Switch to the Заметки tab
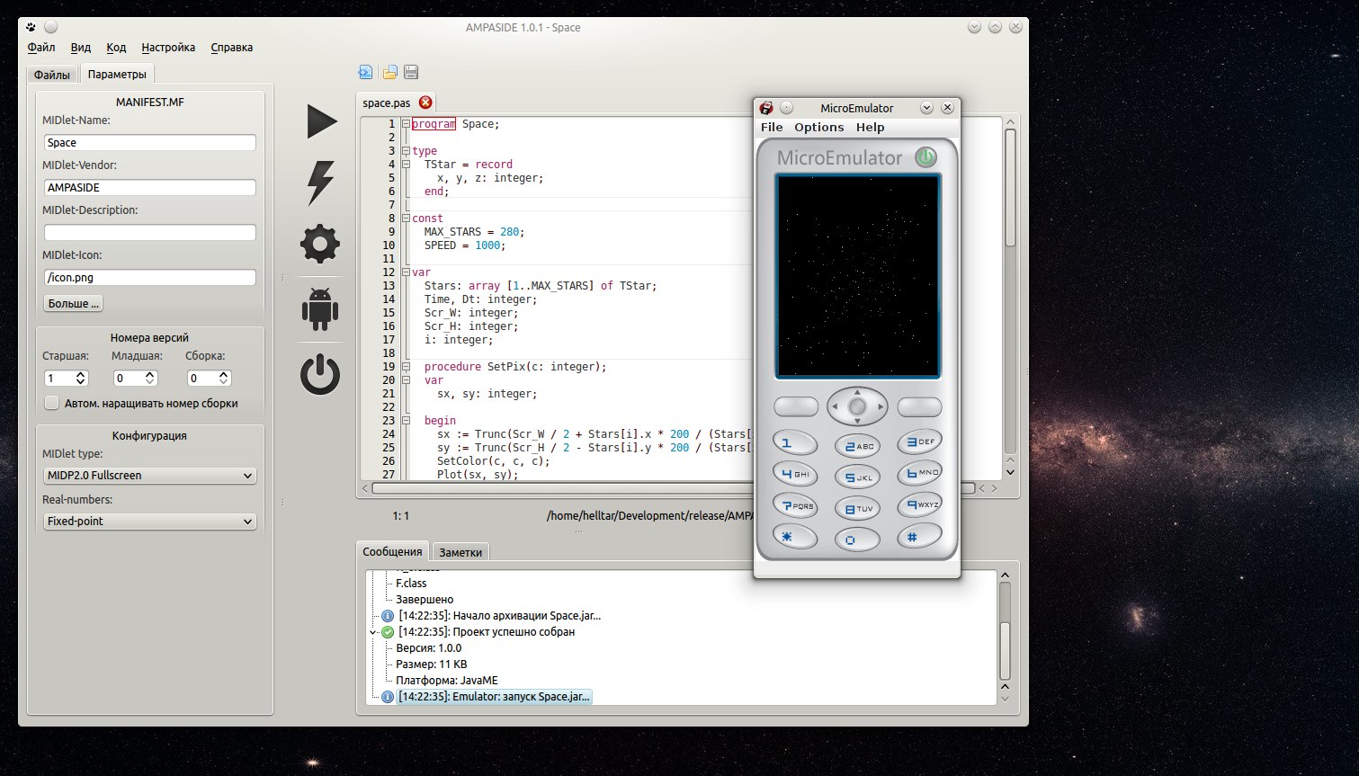Image resolution: width=1359 pixels, height=776 pixels. [x=460, y=552]
